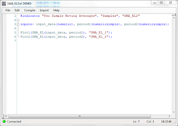This screenshot has width=178, height=126.
Task: Click the "SMA_EL2" string on line 1
Action: coord(131,16)
